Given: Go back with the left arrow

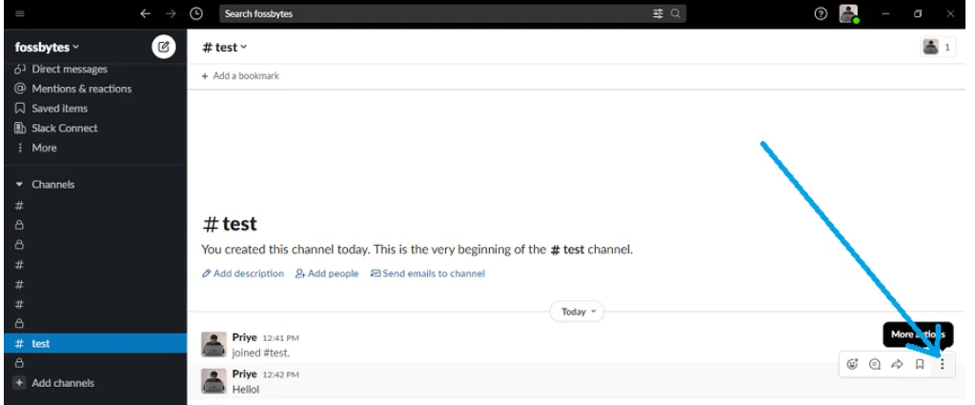Looking at the screenshot, I should [146, 13].
